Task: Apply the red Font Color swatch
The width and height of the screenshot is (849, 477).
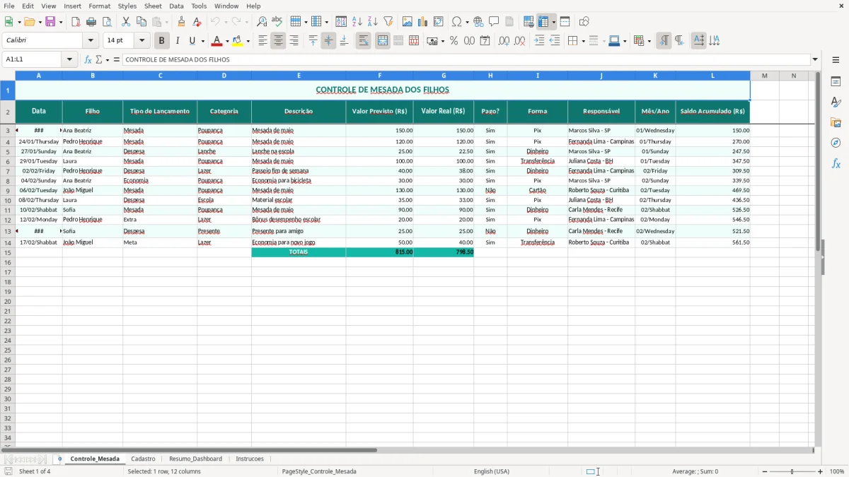Action: point(216,41)
